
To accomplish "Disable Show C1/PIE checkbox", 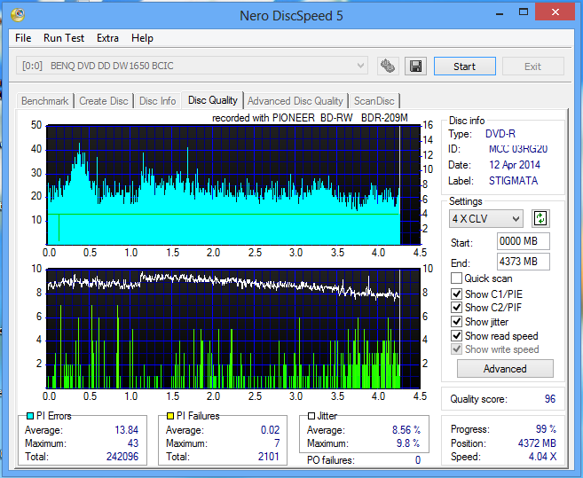I will [x=456, y=294].
